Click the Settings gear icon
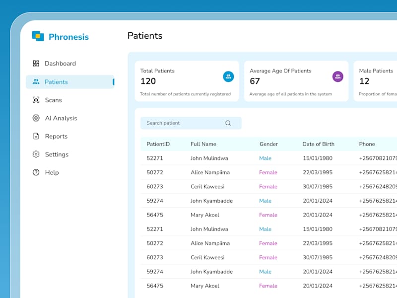Screen dimensions: 397x298 [36, 154]
